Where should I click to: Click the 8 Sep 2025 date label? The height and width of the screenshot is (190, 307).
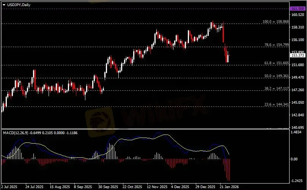click(83, 187)
